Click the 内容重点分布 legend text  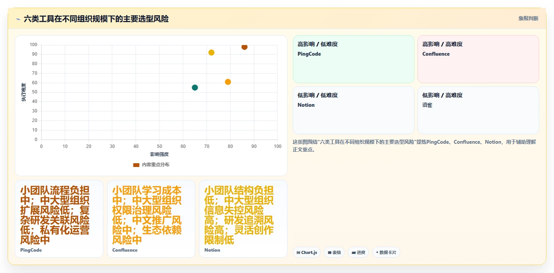156,165
